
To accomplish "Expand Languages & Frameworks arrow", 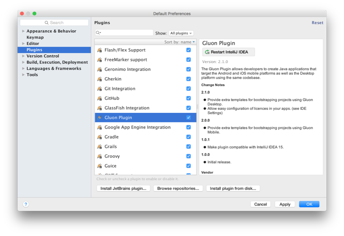I will click(23, 68).
